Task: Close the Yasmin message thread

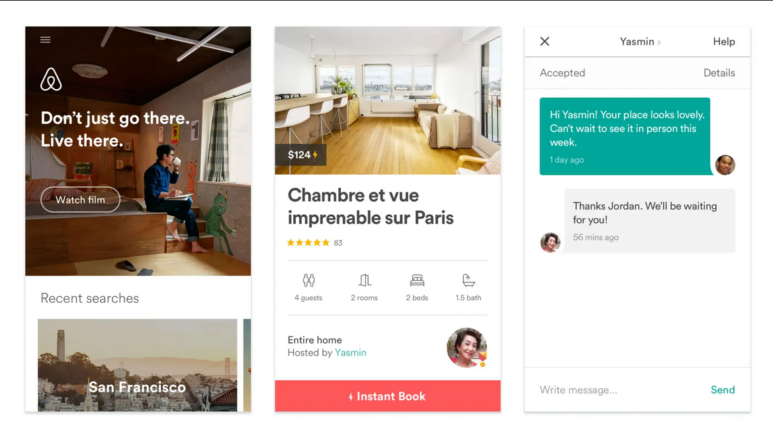Action: [x=545, y=42]
